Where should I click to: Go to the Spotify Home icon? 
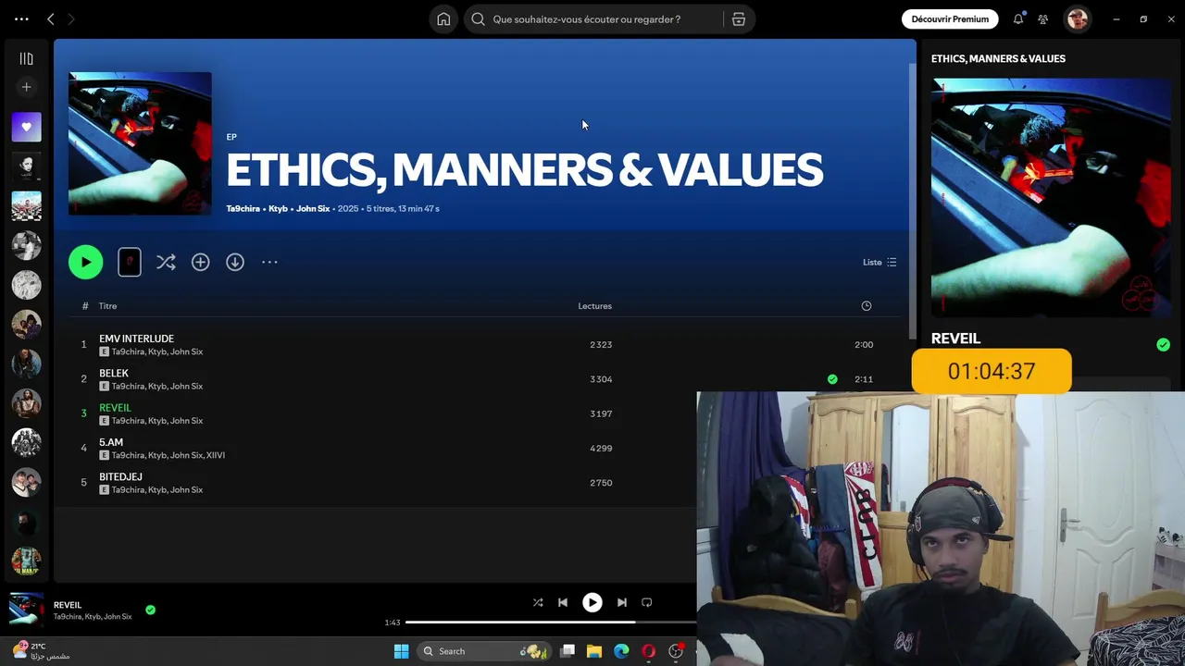pyautogui.click(x=443, y=19)
